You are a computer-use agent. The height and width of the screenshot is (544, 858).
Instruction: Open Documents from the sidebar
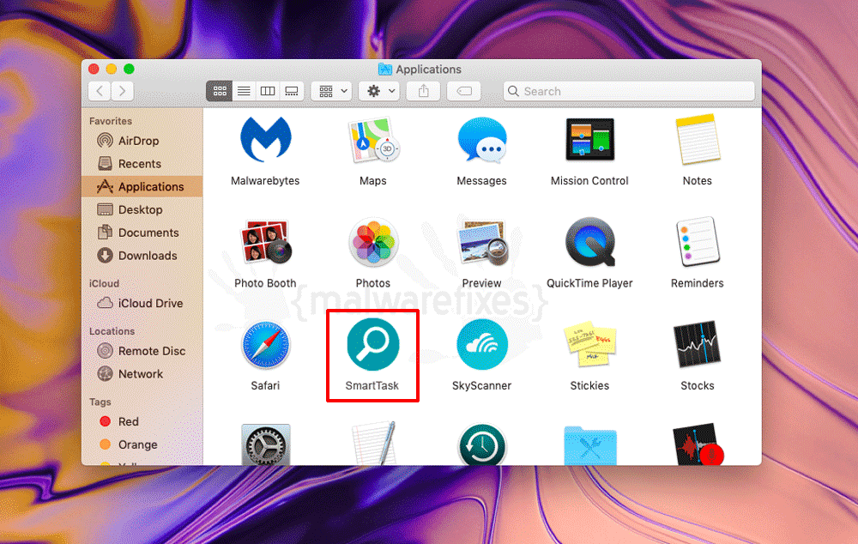[x=142, y=233]
